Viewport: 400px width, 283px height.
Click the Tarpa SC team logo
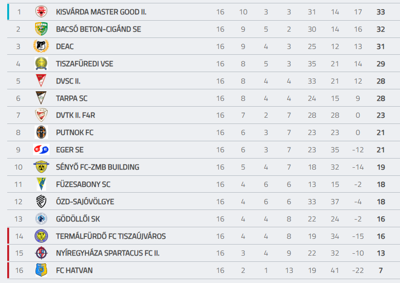point(41,98)
